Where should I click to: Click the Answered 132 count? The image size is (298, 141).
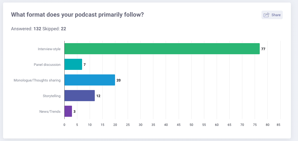point(37,29)
